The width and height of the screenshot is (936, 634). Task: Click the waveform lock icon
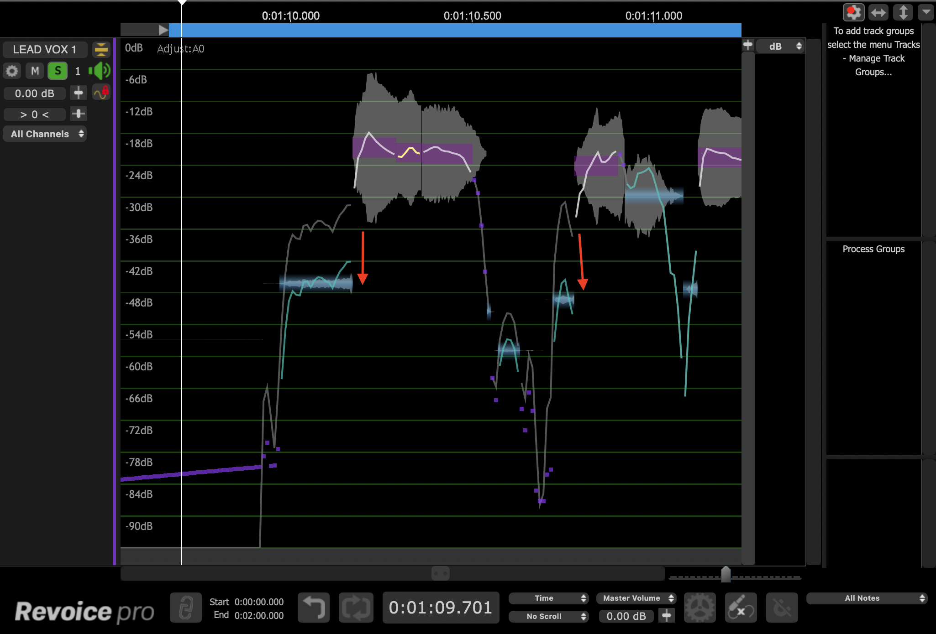pyautogui.click(x=101, y=93)
